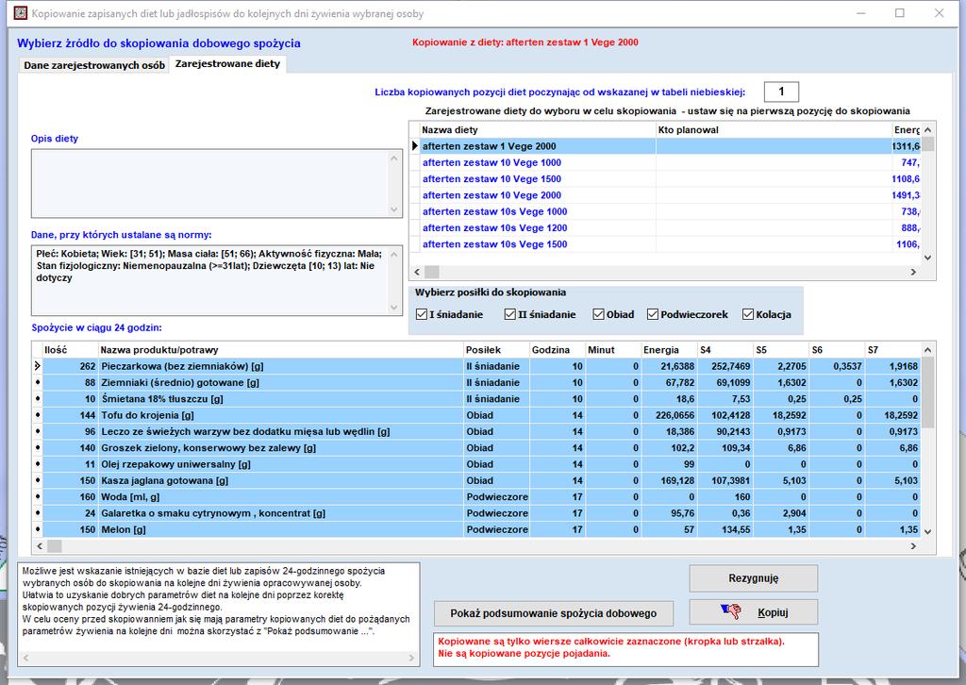Switch to Dane zarejestrowanych osób tab

pyautogui.click(x=94, y=65)
